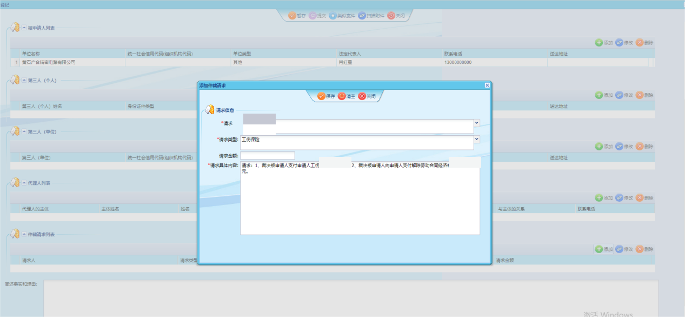The height and width of the screenshot is (317, 685).
Task: Open the 请求类型 dropdown arrow
Action: 476,139
